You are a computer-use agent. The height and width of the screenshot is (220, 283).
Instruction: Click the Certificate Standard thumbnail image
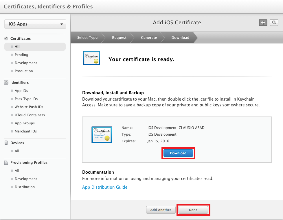tap(102, 135)
